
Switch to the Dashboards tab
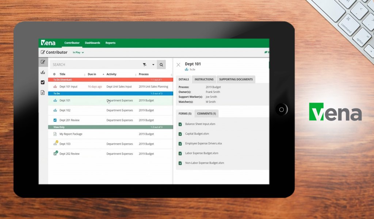point(92,43)
